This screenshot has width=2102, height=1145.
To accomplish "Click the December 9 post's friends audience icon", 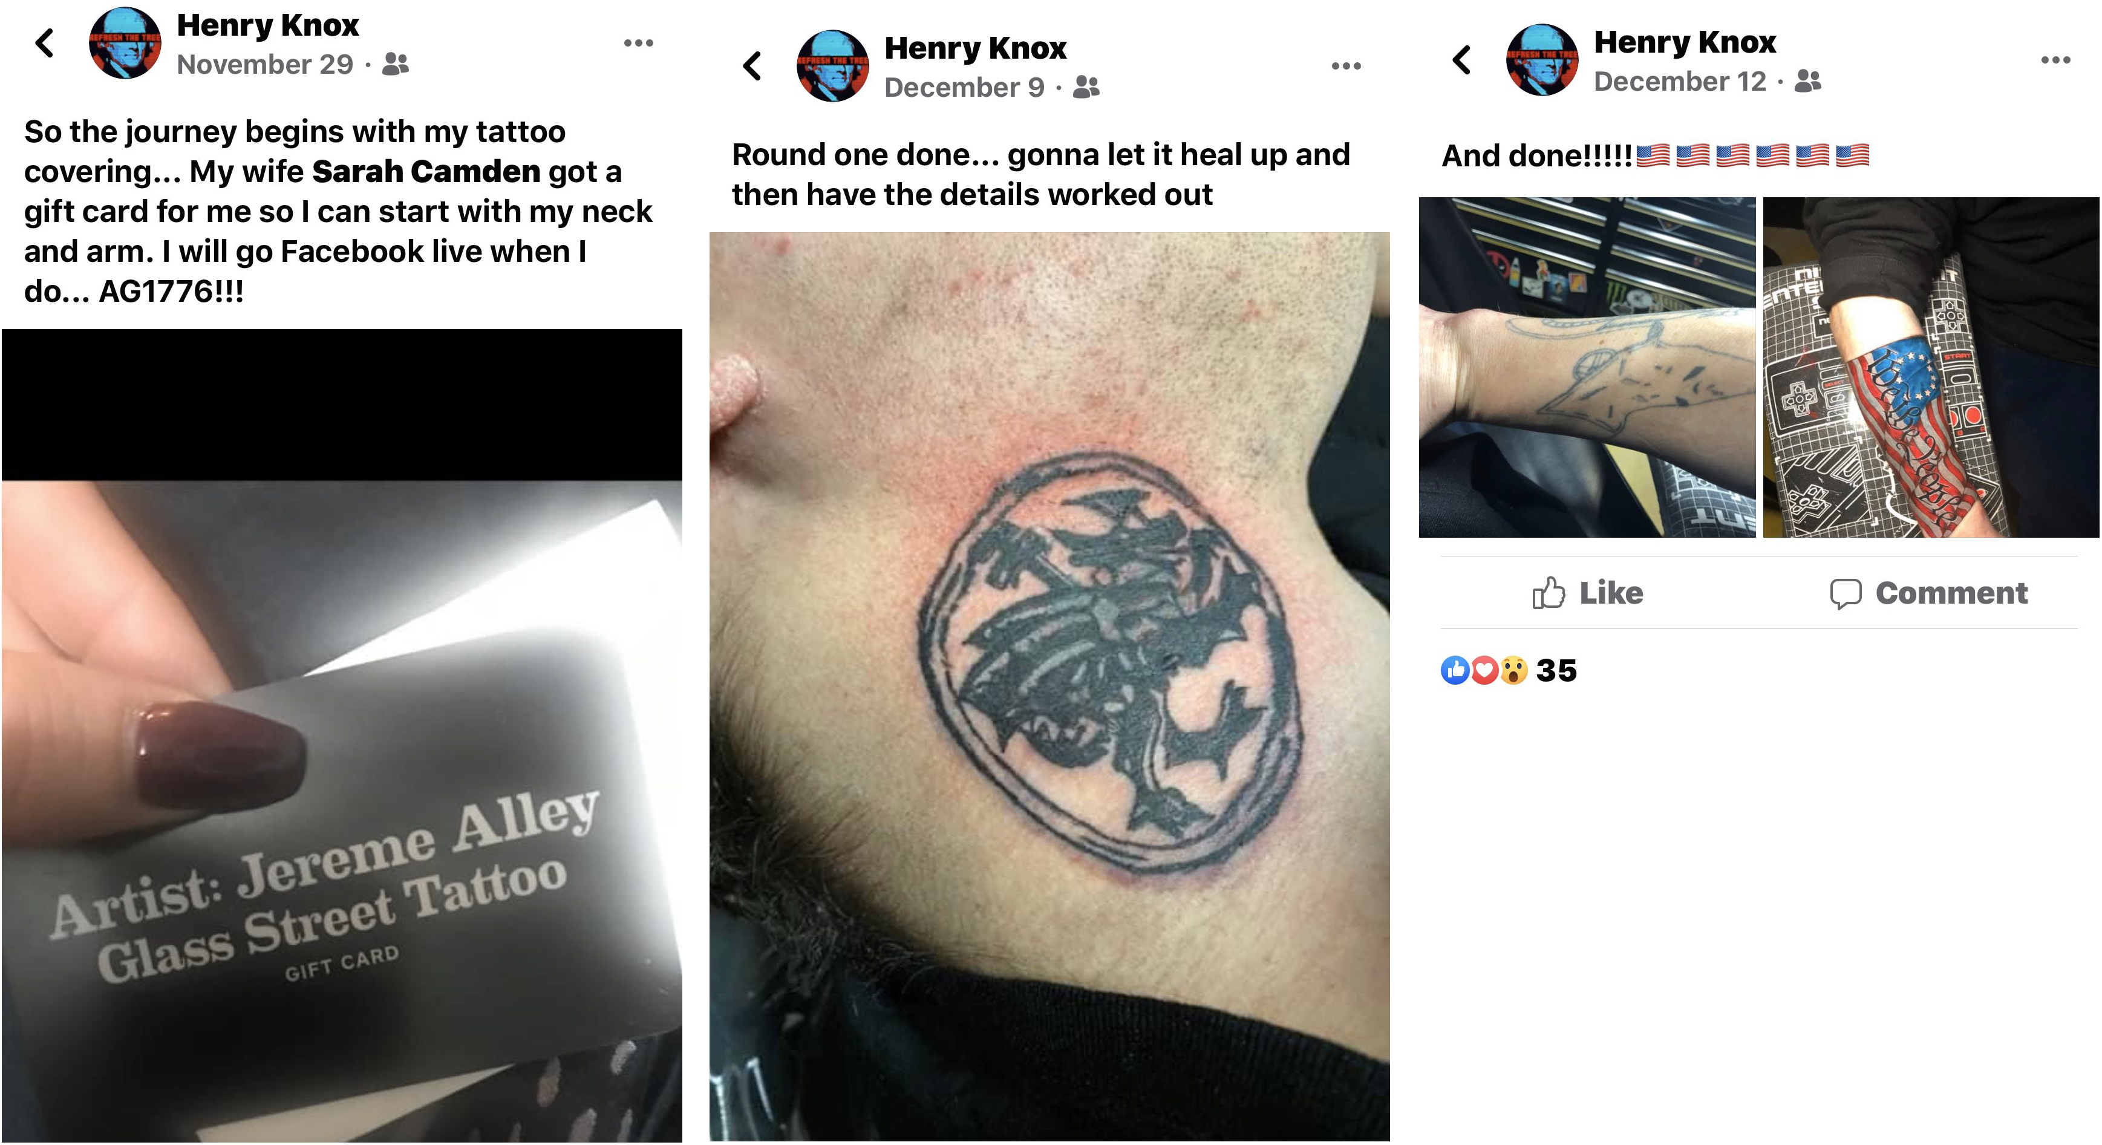I will (x=1086, y=86).
